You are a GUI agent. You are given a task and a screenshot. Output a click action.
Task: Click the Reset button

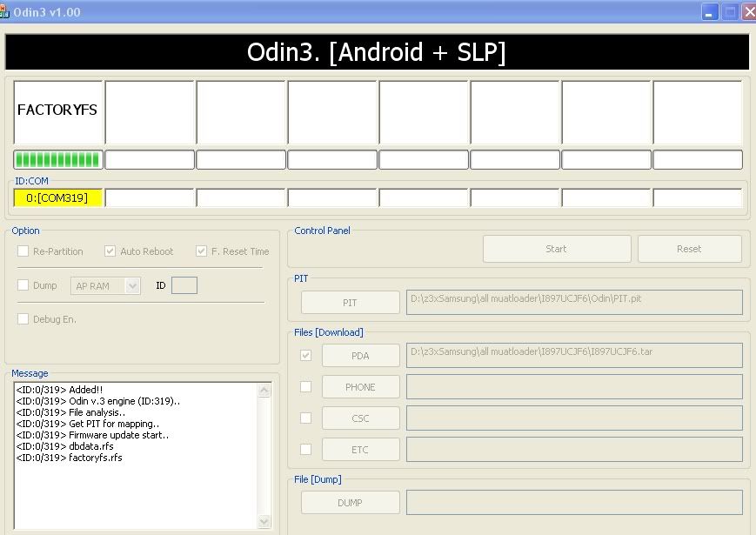click(690, 249)
